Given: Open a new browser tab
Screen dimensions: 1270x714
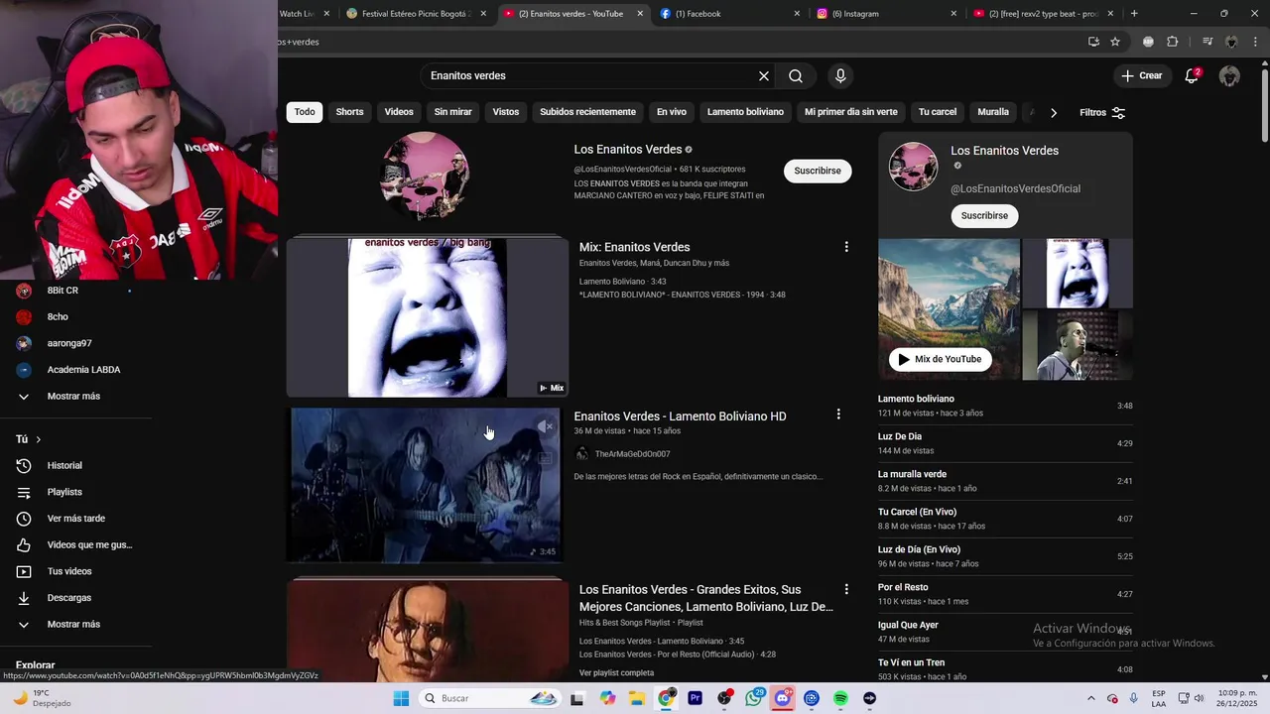Looking at the screenshot, I should point(1134,14).
